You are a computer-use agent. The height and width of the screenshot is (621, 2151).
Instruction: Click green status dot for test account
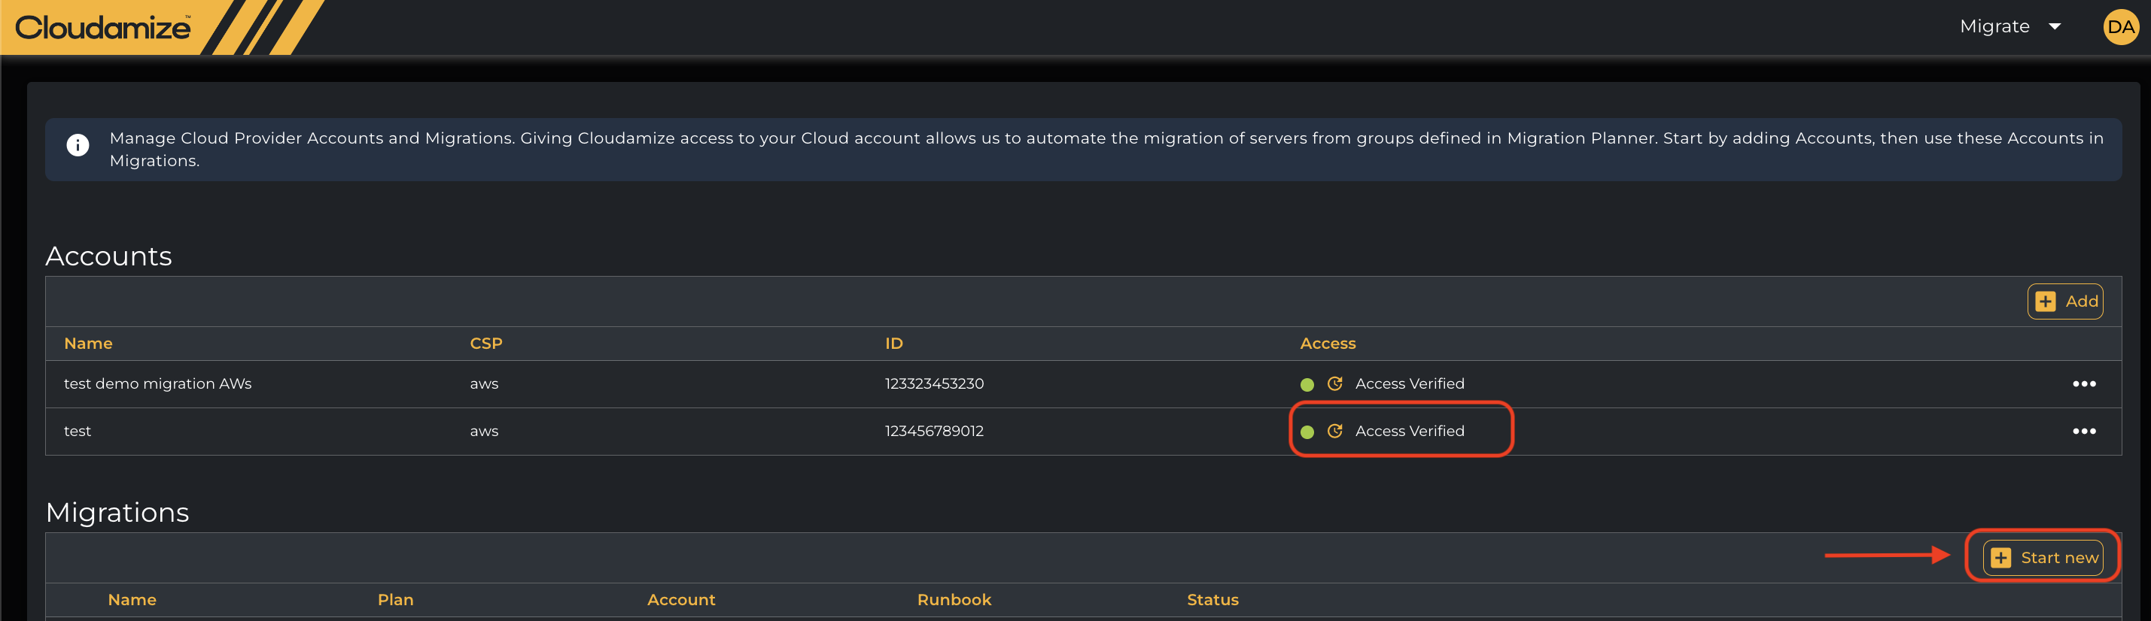(1307, 432)
